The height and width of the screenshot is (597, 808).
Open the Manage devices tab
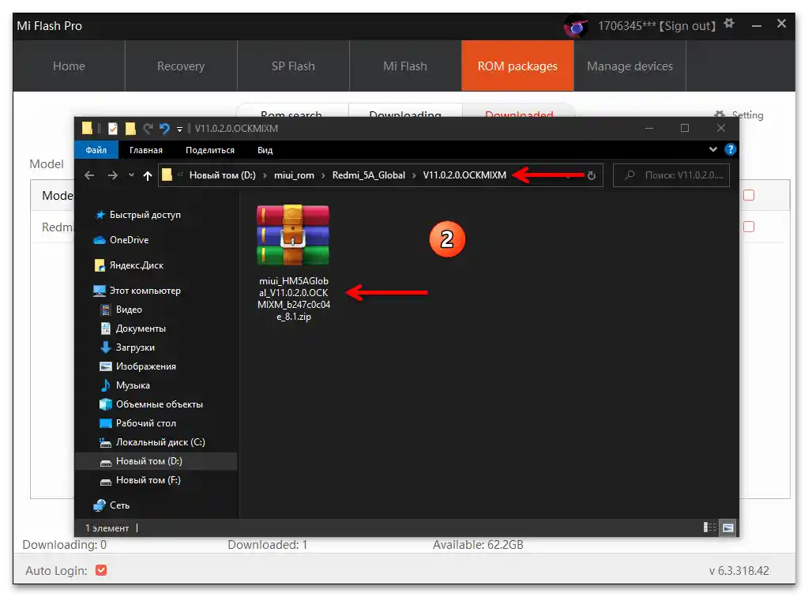(629, 66)
